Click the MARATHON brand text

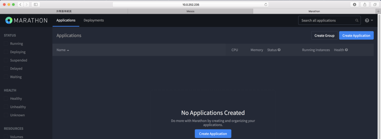click(x=31, y=21)
